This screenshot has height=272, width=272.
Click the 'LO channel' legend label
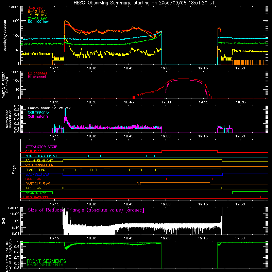tap(37, 73)
